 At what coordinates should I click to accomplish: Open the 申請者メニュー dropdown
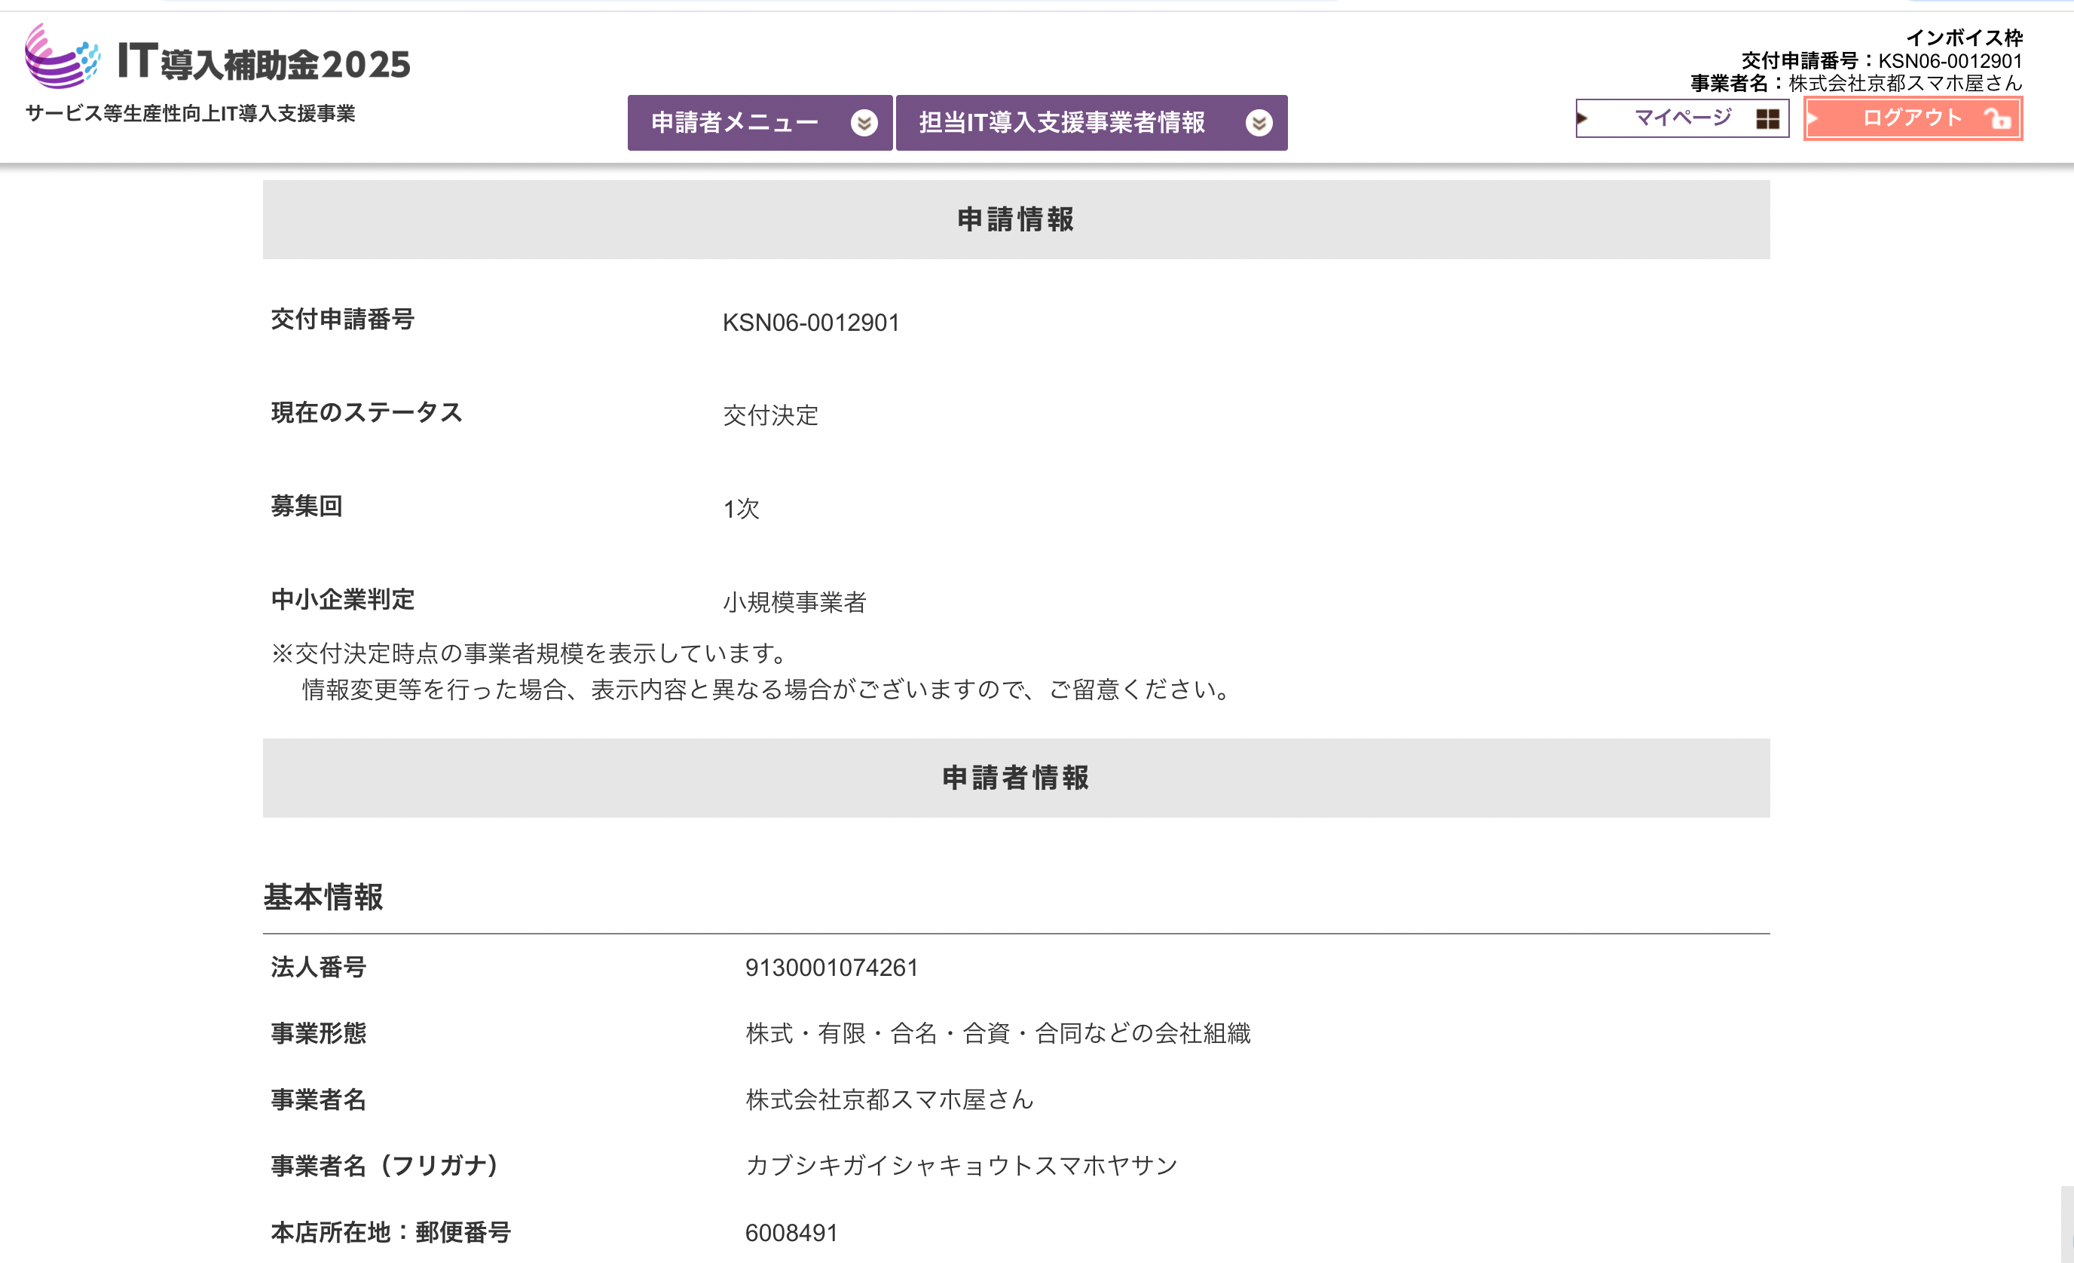tap(735, 123)
